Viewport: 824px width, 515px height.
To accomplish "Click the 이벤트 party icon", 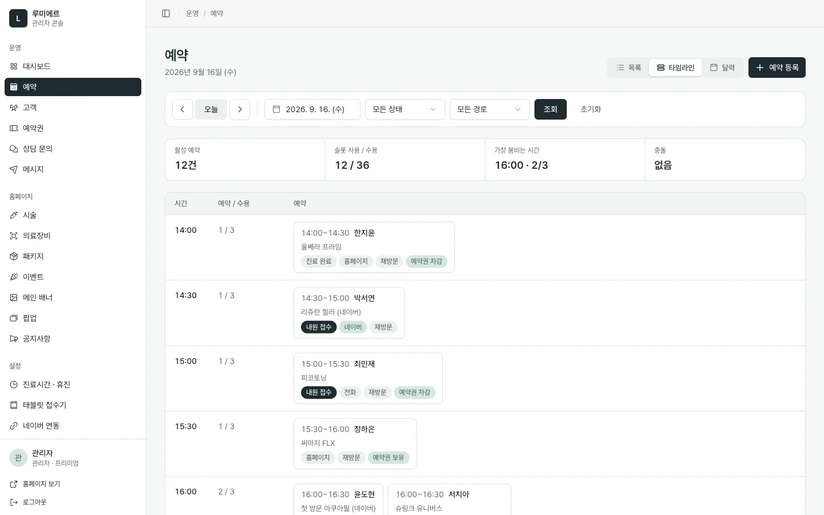I will (x=14, y=277).
